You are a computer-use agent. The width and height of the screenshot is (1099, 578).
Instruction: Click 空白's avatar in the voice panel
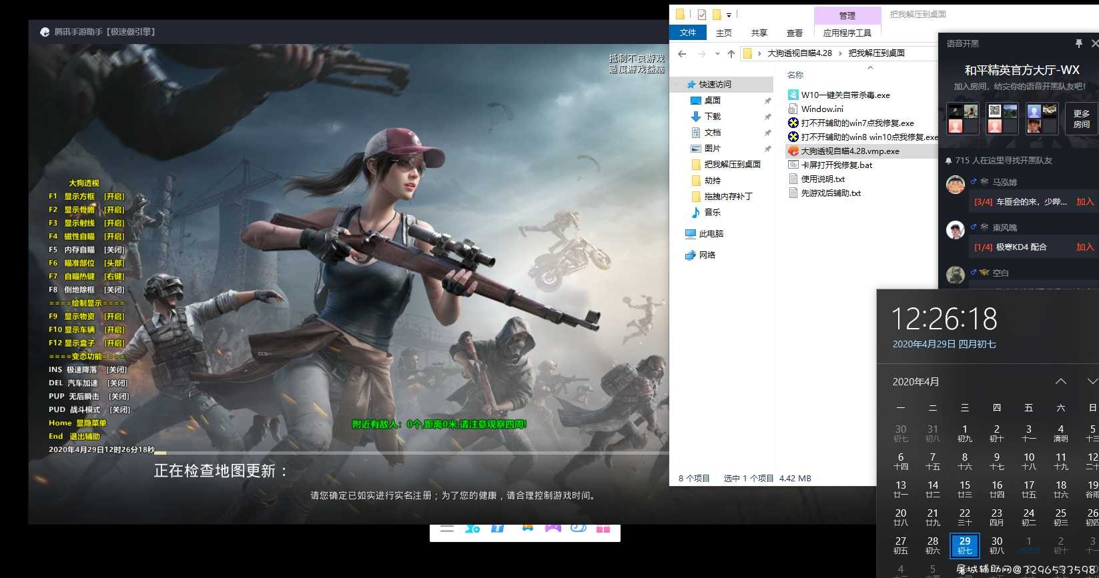(956, 275)
